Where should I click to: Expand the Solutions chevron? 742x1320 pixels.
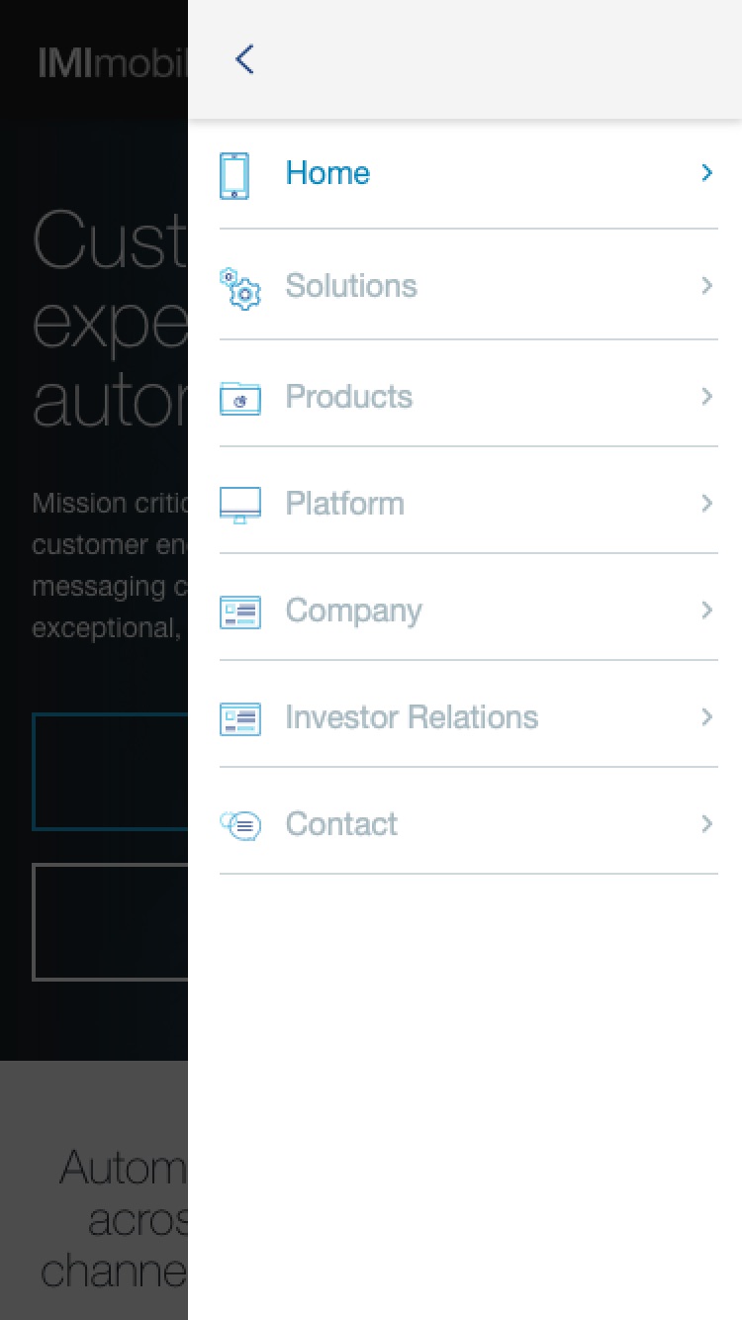coord(706,286)
